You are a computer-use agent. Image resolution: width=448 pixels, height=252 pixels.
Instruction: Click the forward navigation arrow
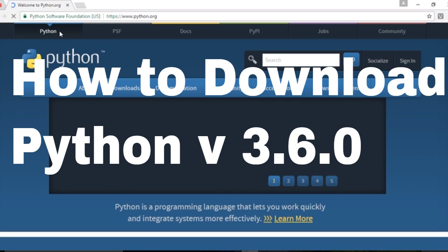[x=4, y=16]
